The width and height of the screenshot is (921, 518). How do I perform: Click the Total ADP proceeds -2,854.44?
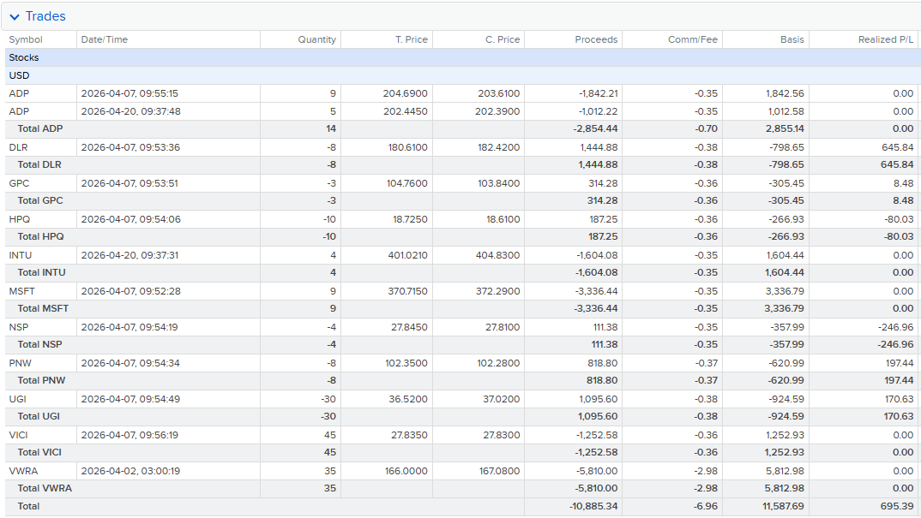[x=595, y=129]
